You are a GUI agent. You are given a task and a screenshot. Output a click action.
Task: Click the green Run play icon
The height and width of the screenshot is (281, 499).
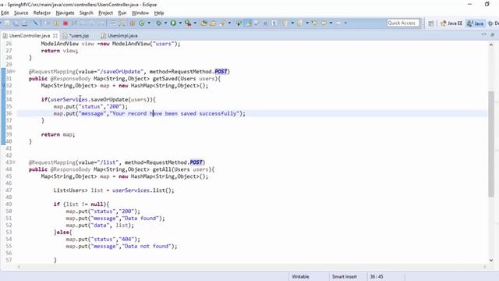(173, 23)
